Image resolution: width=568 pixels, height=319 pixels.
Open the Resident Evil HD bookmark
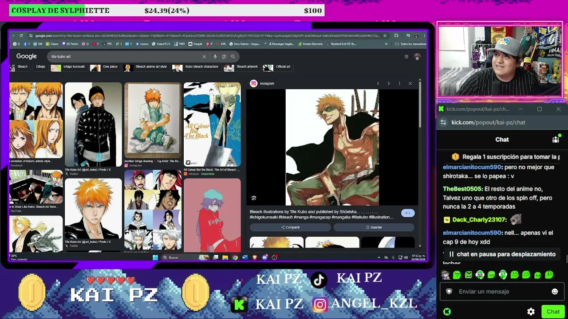pyautogui.click(x=341, y=44)
